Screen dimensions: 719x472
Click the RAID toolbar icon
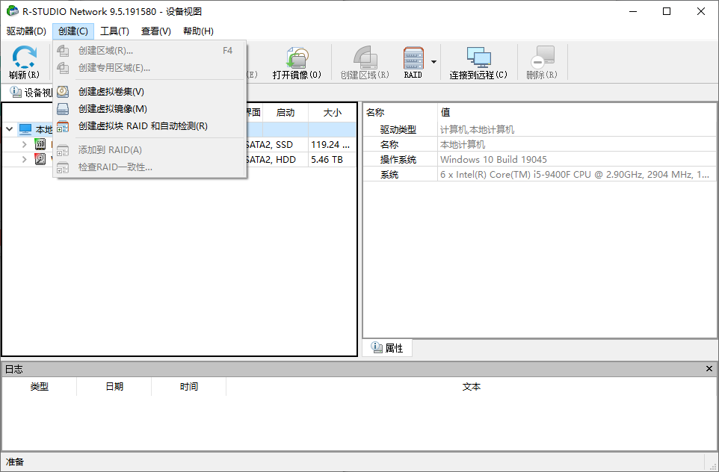(413, 58)
